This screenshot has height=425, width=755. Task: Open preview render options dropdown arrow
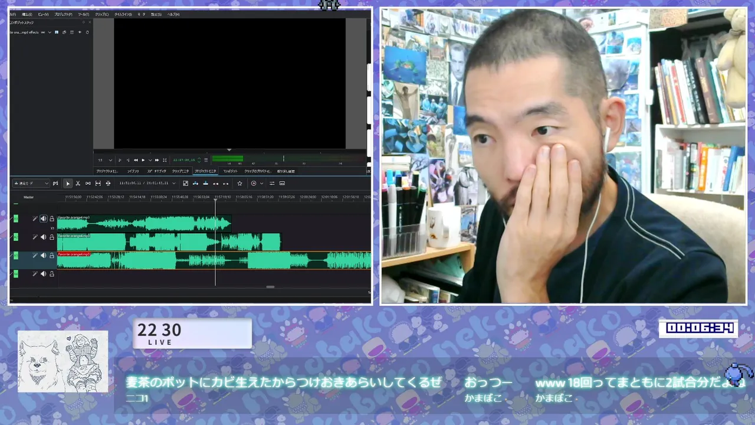click(x=261, y=183)
